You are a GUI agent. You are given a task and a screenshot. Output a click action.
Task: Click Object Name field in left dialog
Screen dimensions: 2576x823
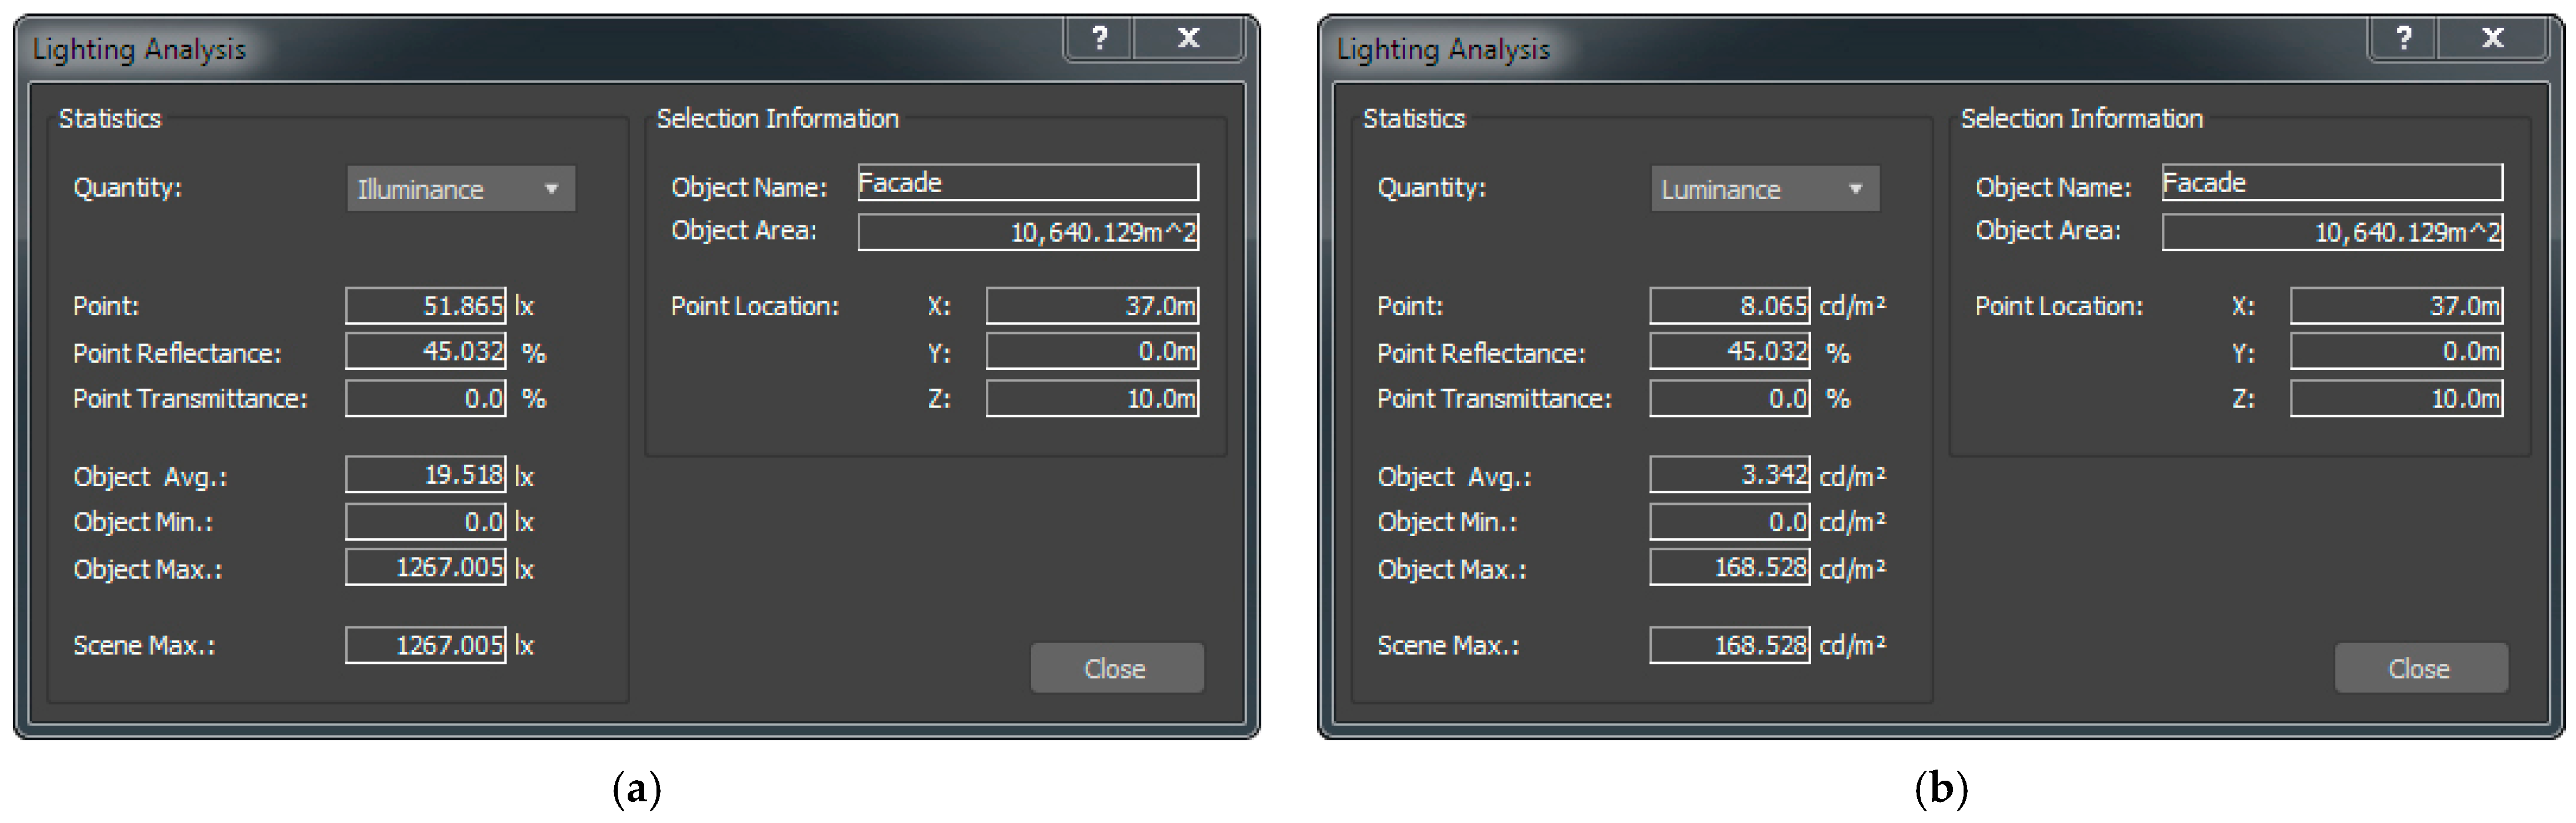1027,183
